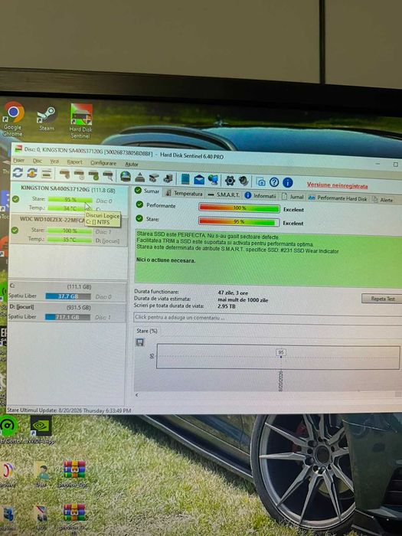Click the save icon above the Stare graph
The image size is (402, 536).
140,342
